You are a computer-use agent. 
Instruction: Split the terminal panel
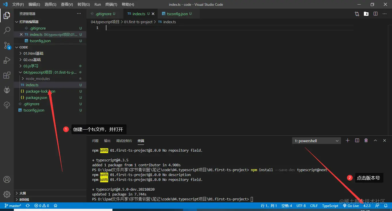pyautogui.click(x=357, y=140)
